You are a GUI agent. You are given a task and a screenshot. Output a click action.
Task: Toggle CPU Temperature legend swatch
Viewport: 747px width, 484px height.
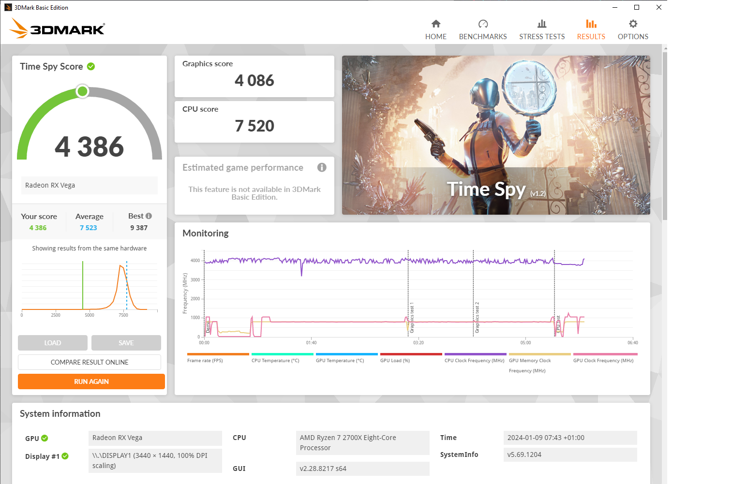tap(282, 354)
